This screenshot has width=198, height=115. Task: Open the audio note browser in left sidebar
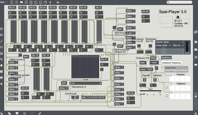(x=1, y=41)
